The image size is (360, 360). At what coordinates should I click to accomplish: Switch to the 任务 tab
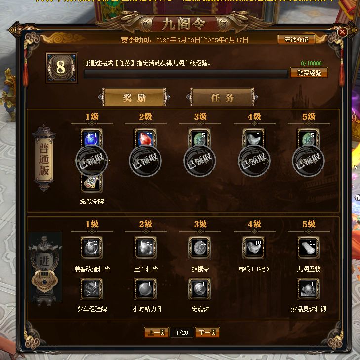tap(222, 97)
